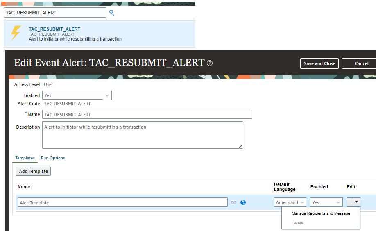Switch to the Run Options tab

tap(53, 158)
